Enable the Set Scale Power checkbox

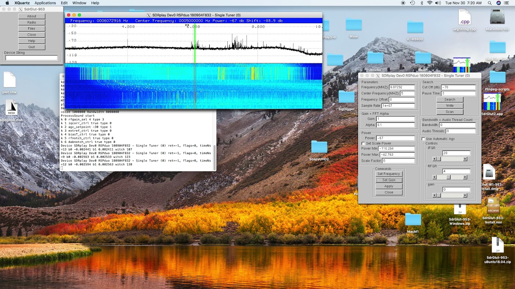pos(363,143)
